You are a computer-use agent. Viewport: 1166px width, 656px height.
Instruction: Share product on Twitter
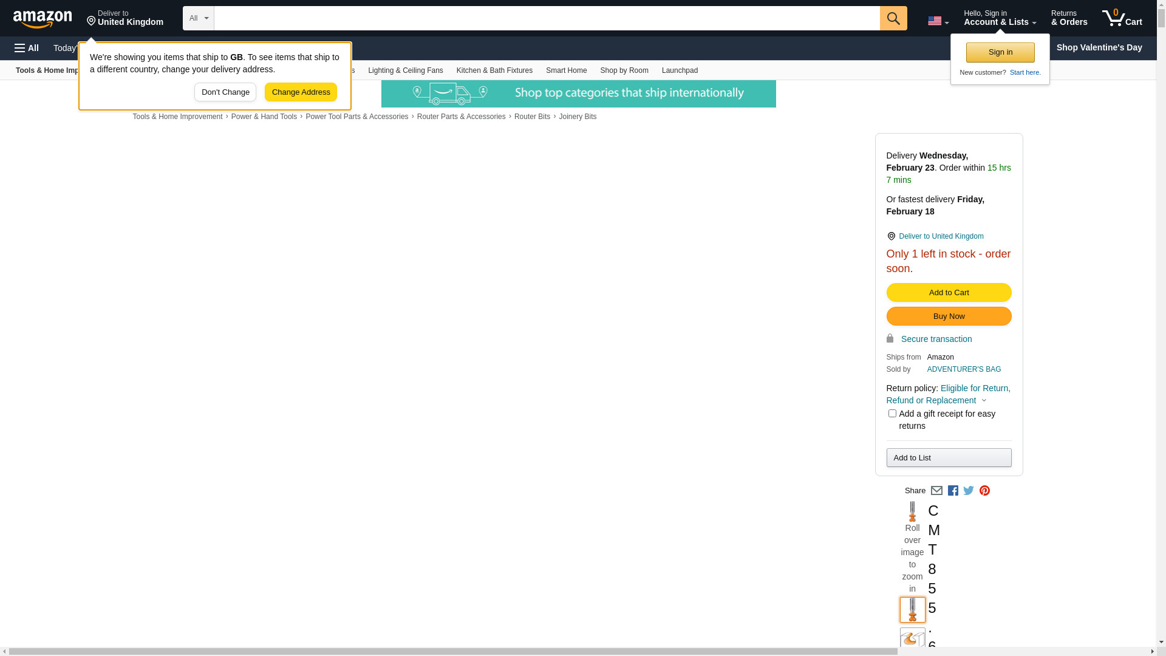[969, 491]
